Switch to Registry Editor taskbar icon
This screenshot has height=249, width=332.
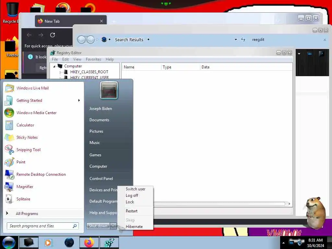109,243
